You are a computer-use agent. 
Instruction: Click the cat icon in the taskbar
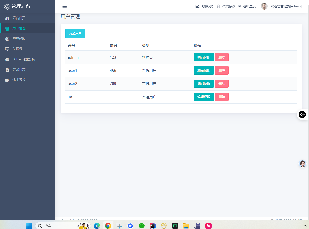tap(197, 226)
